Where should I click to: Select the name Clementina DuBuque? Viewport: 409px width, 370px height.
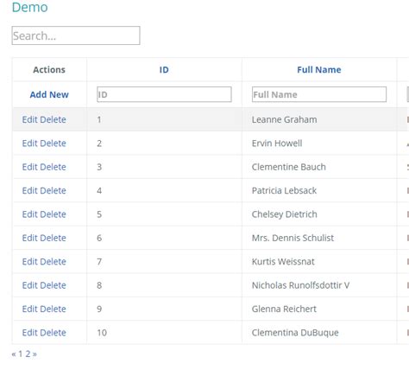pyautogui.click(x=295, y=333)
